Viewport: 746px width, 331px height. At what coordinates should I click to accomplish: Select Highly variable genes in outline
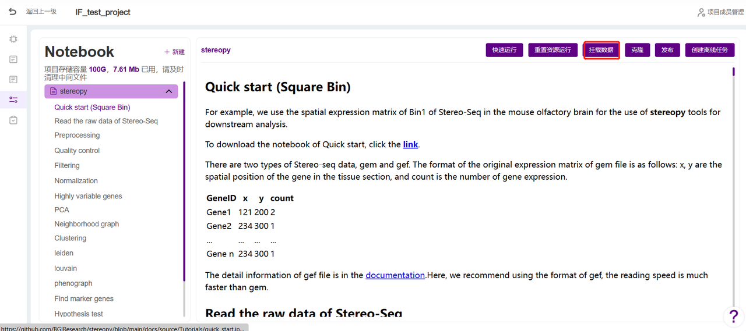click(88, 196)
